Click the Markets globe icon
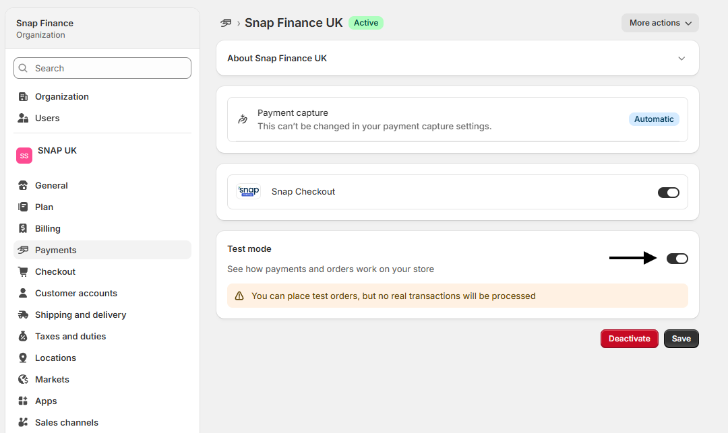This screenshot has width=728, height=433. (x=23, y=379)
